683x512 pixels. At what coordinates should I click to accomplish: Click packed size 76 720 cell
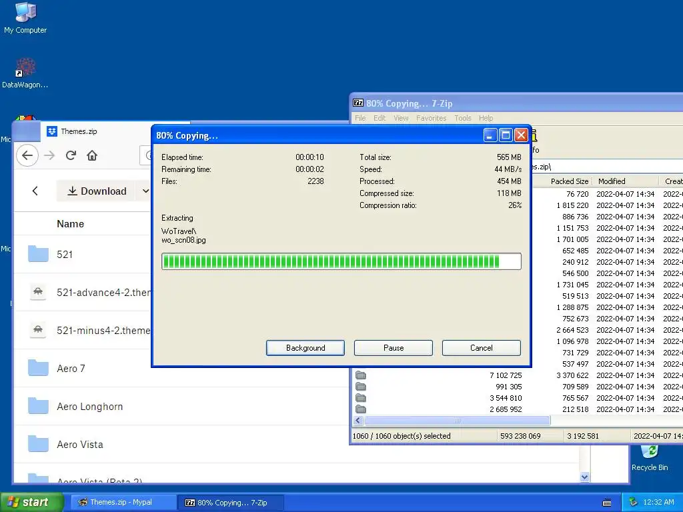(x=577, y=194)
